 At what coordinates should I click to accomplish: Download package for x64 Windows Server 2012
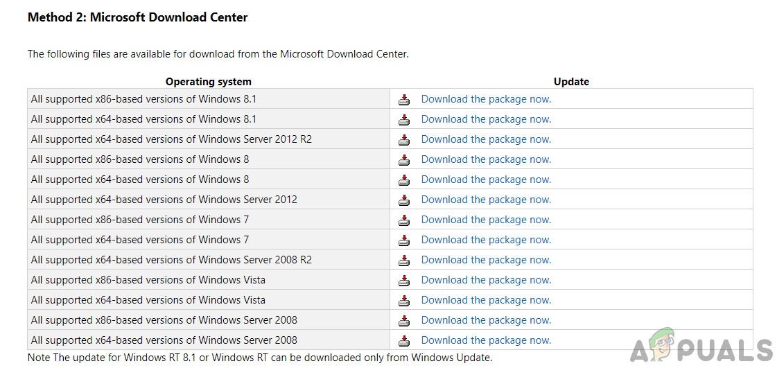[486, 200]
